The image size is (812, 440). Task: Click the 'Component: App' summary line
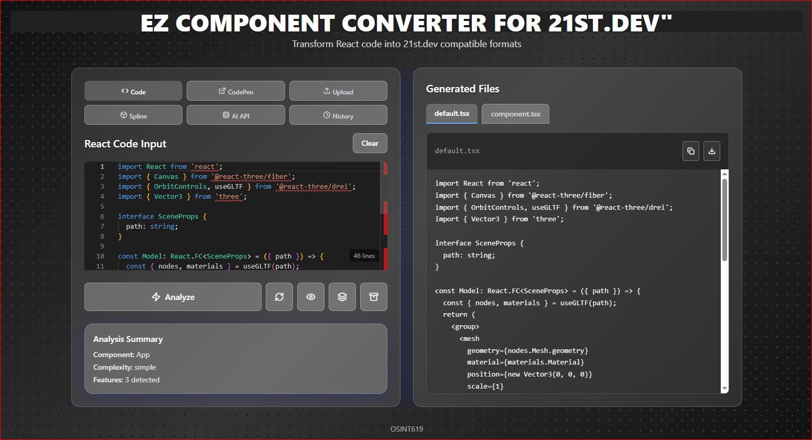coord(122,355)
